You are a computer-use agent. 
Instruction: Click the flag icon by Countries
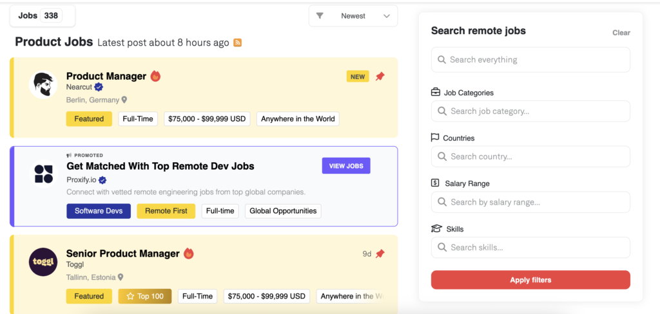point(435,138)
